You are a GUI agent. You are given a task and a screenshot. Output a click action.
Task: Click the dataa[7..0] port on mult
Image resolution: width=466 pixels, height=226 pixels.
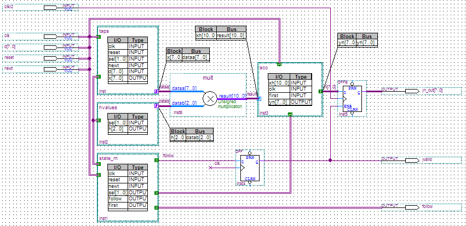point(184,88)
